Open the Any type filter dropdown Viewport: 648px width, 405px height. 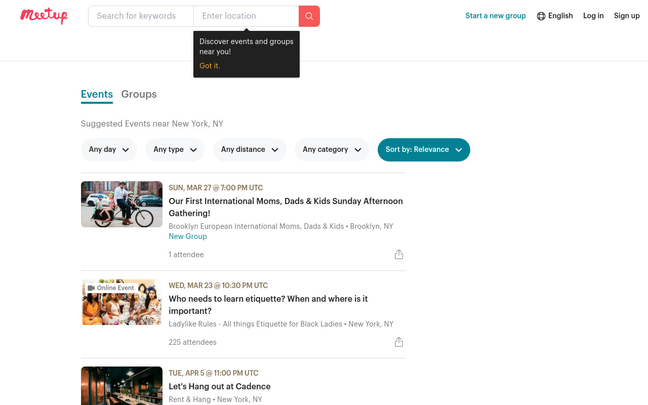click(175, 150)
